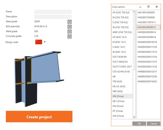
Task: Cancel the Cross-section dialog
Action: tap(153, 123)
